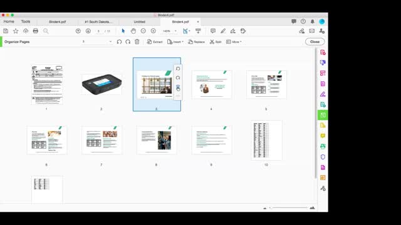401x225 pixels.
Task: Click the Send file by email icon
Action: (x=312, y=31)
